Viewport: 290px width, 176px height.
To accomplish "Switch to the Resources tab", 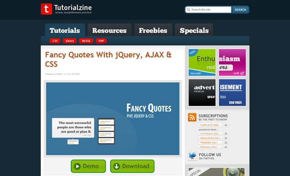I will click(110, 30).
